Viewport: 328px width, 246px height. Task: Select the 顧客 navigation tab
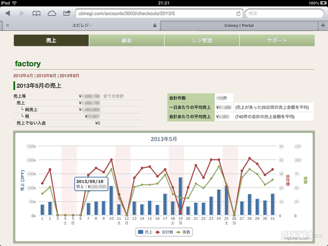pyautogui.click(x=127, y=40)
